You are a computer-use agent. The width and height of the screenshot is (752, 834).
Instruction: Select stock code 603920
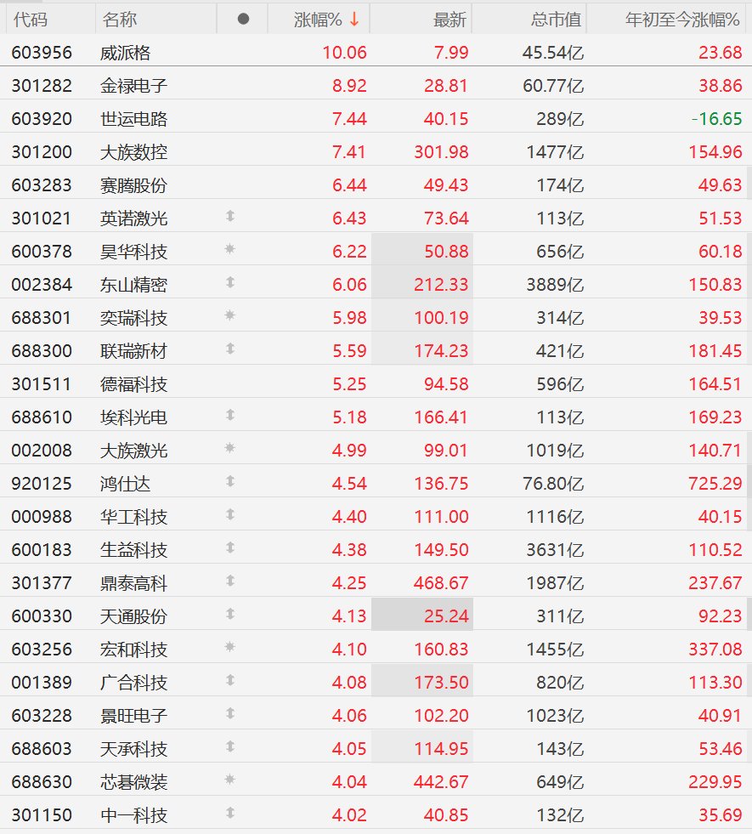tap(42, 119)
